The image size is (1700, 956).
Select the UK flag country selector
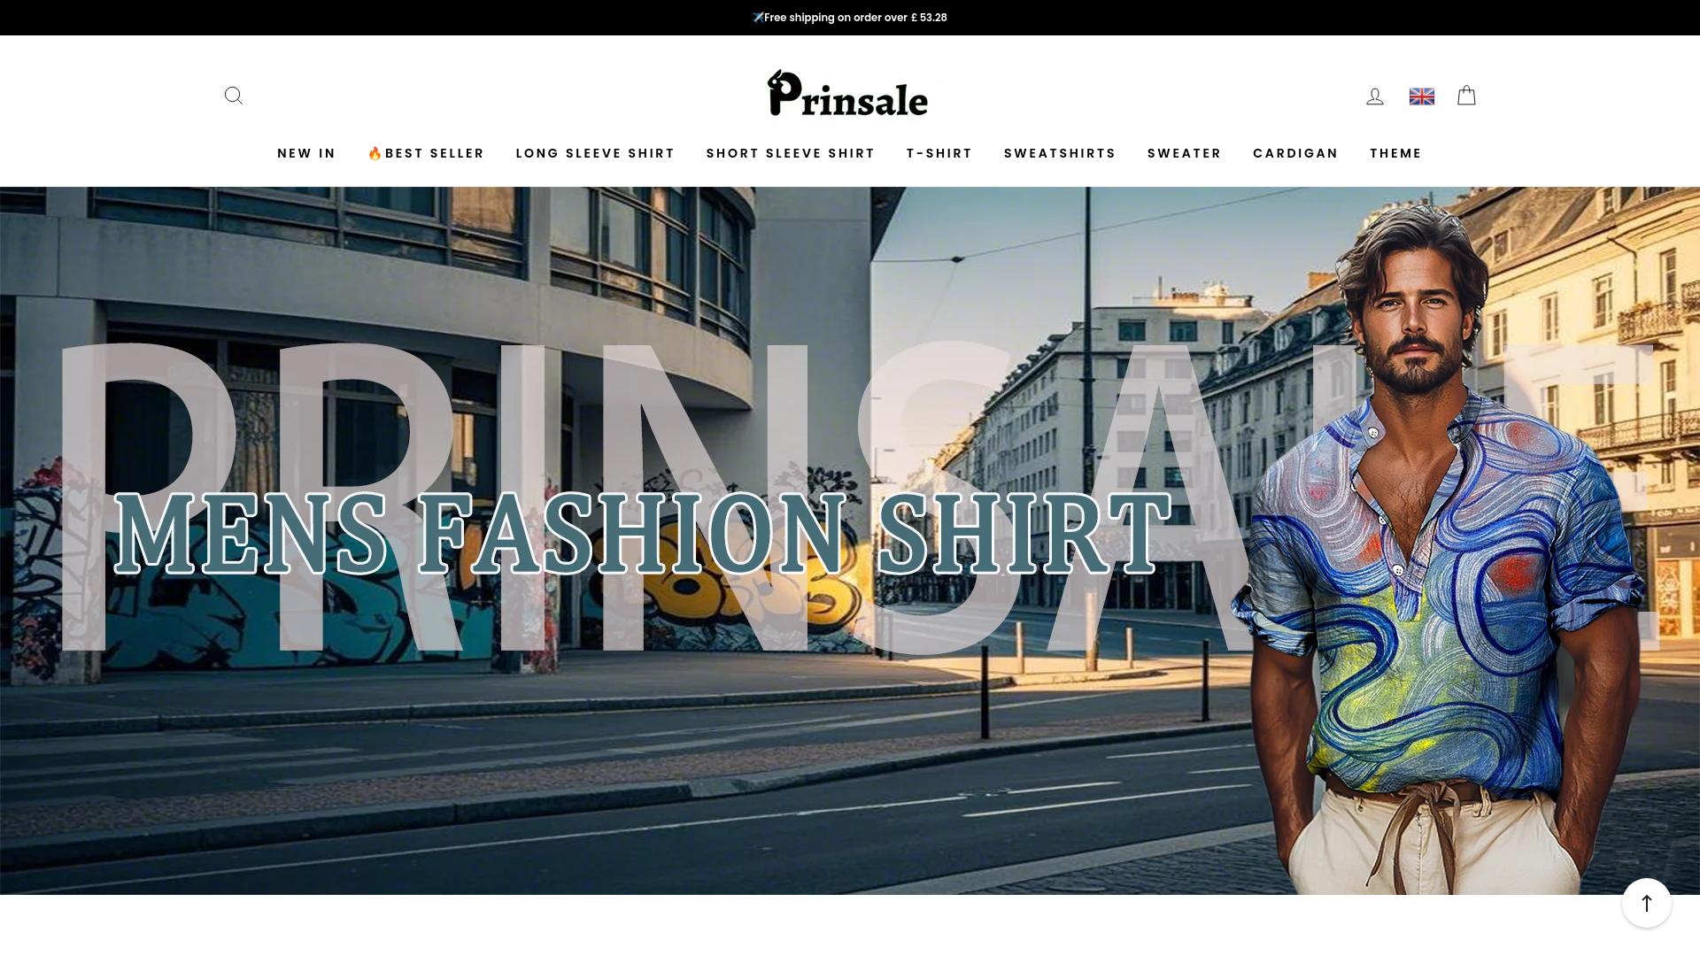[1421, 96]
